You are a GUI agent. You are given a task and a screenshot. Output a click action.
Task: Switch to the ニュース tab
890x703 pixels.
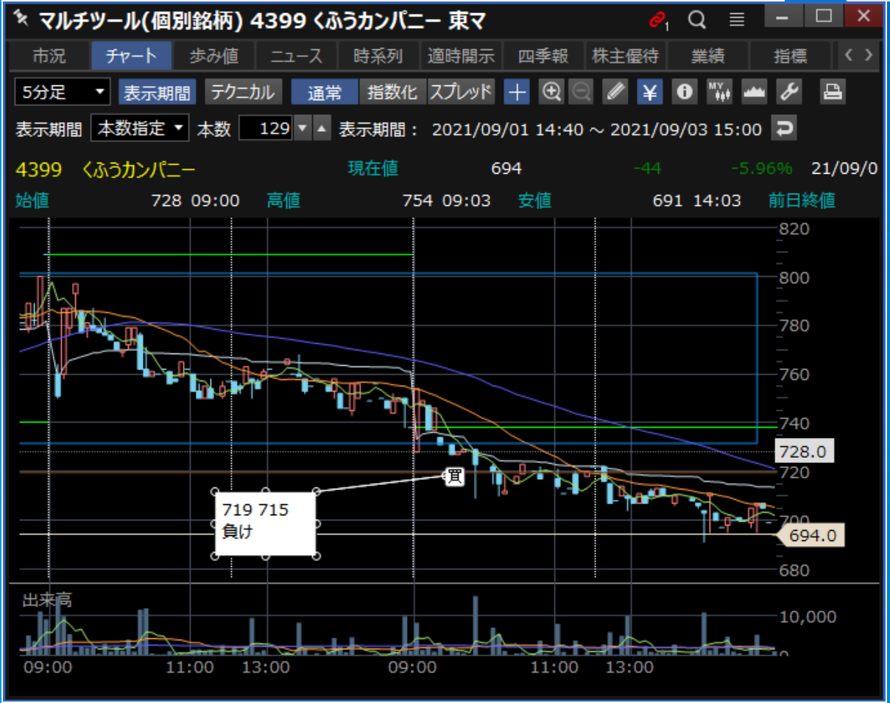(x=296, y=56)
